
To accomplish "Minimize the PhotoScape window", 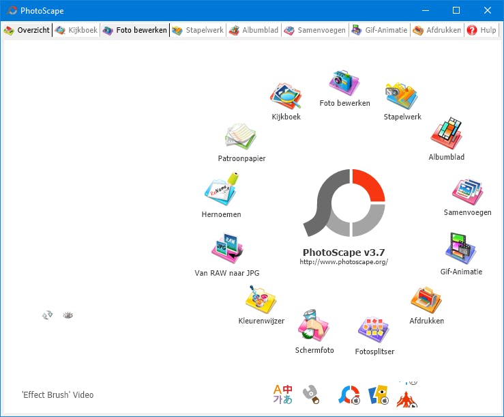I will 426,10.
